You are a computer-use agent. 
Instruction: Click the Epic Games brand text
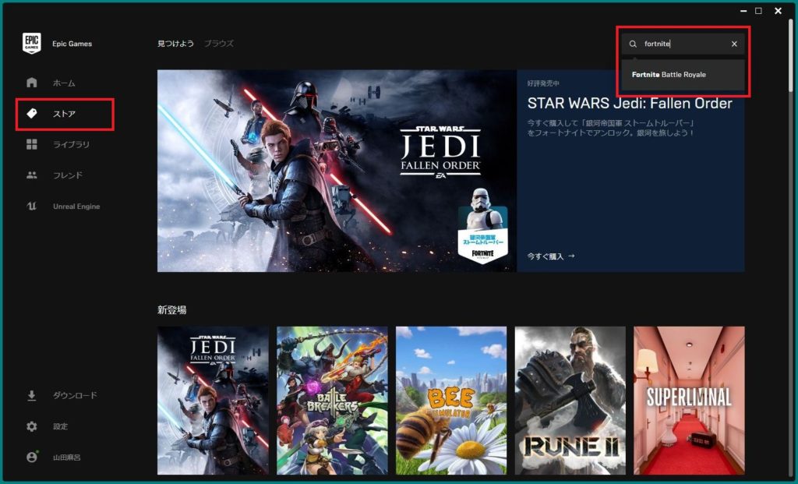pyautogui.click(x=72, y=44)
